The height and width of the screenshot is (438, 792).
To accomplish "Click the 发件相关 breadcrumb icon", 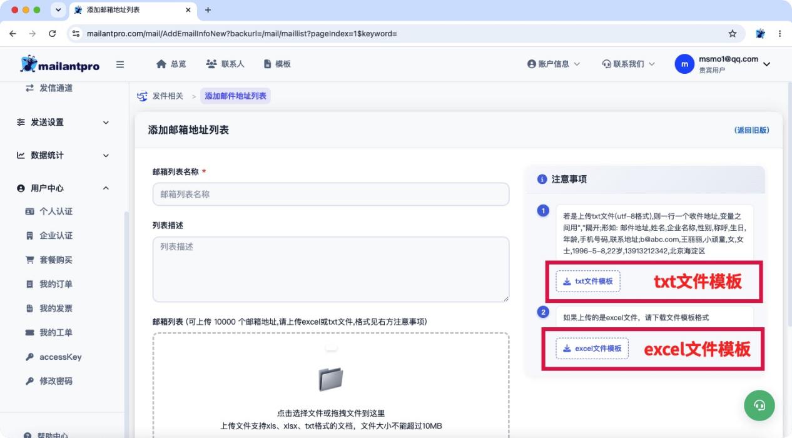I will tap(143, 96).
